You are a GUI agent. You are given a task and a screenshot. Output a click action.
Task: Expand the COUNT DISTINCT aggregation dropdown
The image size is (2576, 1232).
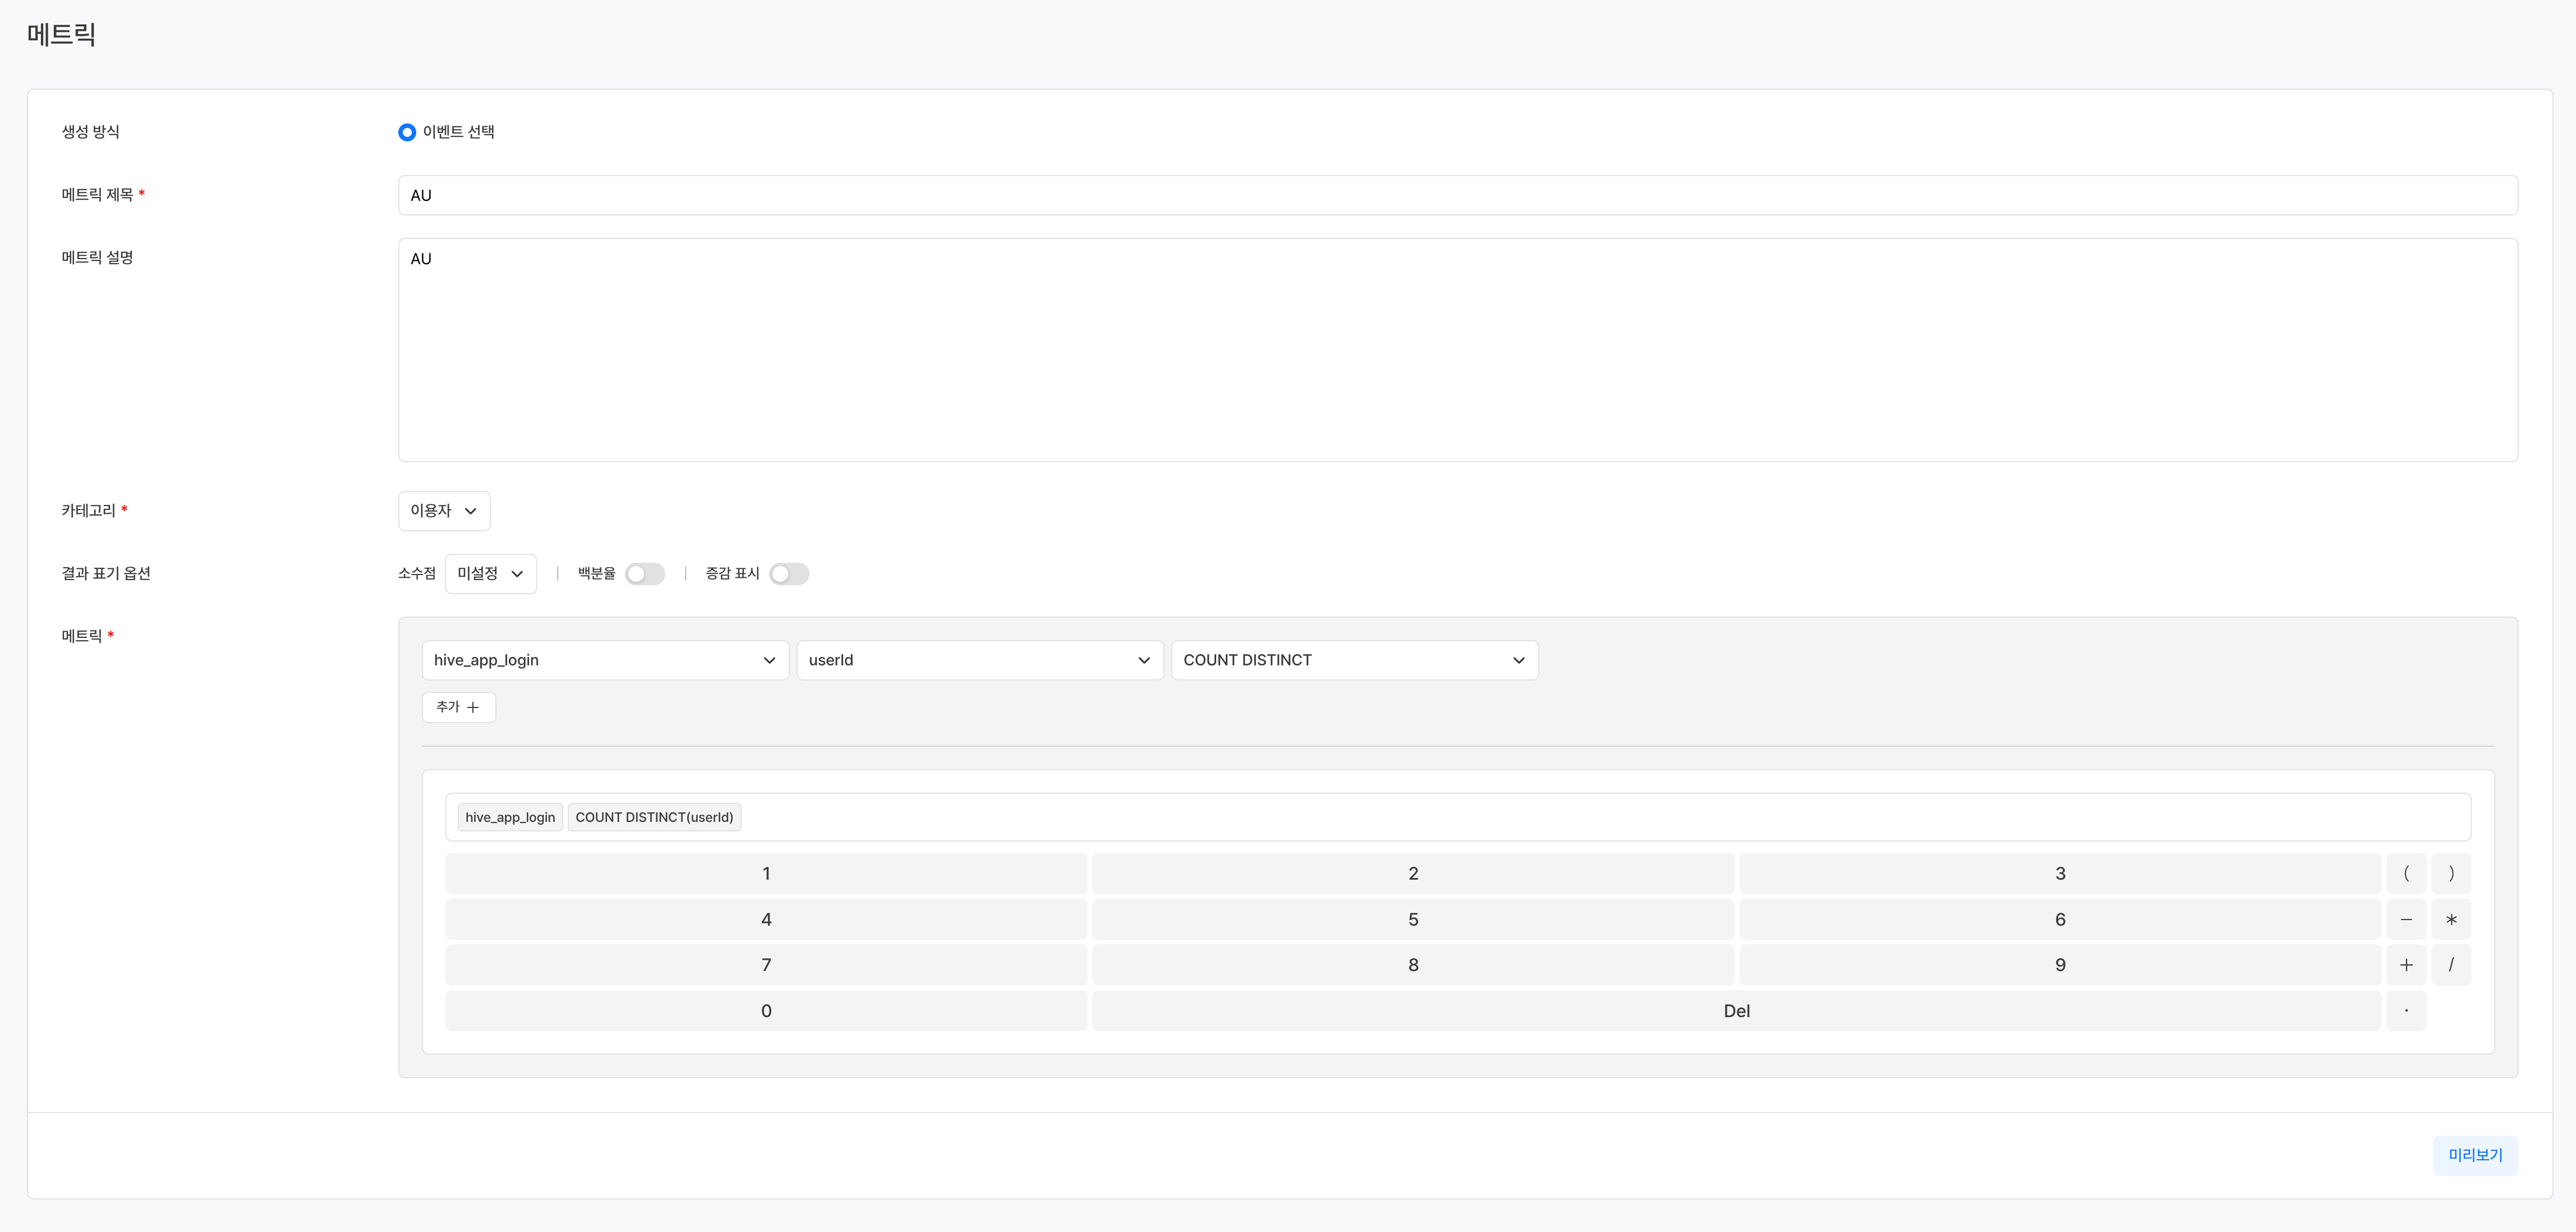(x=1353, y=660)
